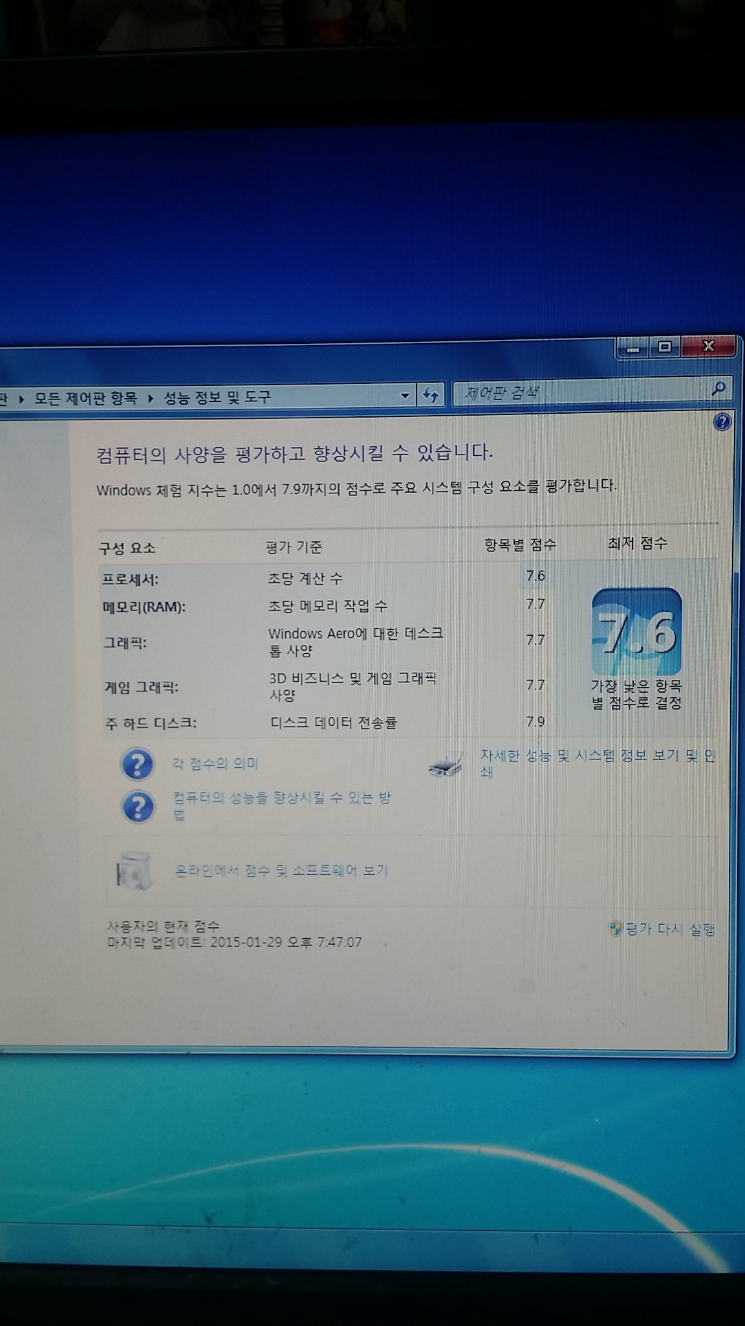Image resolution: width=745 pixels, height=1326 pixels.
Task: Open the address bar history dropdown
Action: pos(405,395)
